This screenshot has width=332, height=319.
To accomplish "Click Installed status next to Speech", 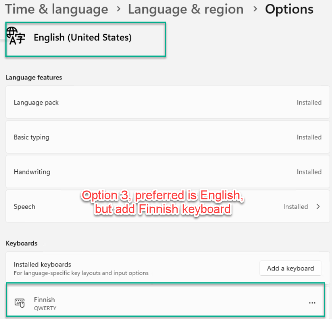I will pyautogui.click(x=295, y=207).
